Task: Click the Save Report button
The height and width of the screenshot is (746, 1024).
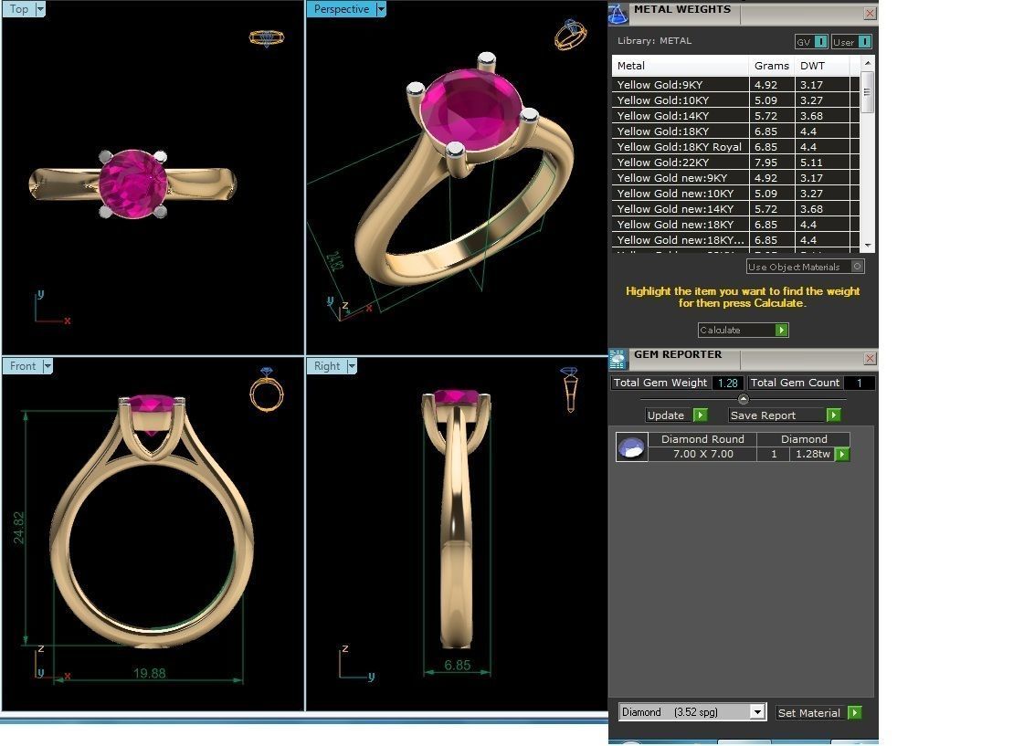Action: click(x=785, y=415)
